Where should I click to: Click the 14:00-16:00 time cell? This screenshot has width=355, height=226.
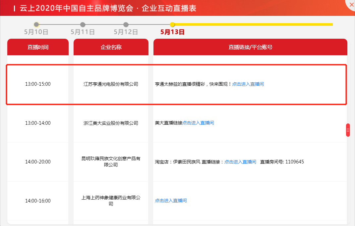click(38, 201)
